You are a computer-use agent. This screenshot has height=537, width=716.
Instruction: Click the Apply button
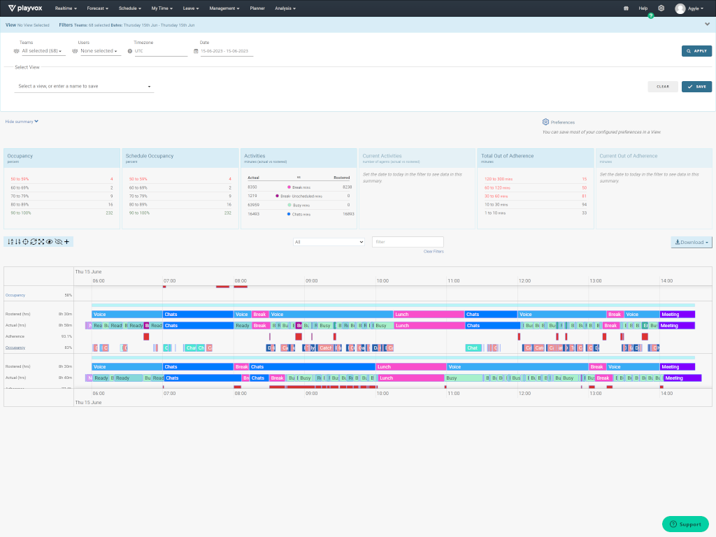pos(696,51)
